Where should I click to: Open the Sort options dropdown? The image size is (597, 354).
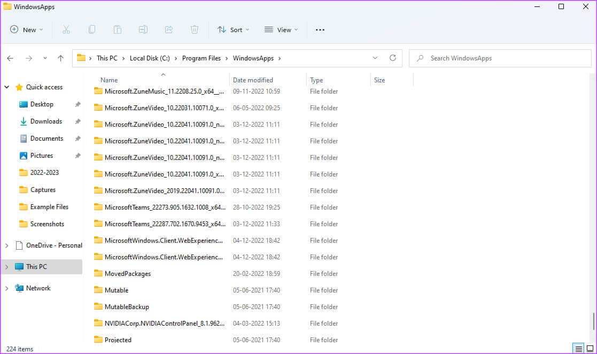tap(233, 30)
